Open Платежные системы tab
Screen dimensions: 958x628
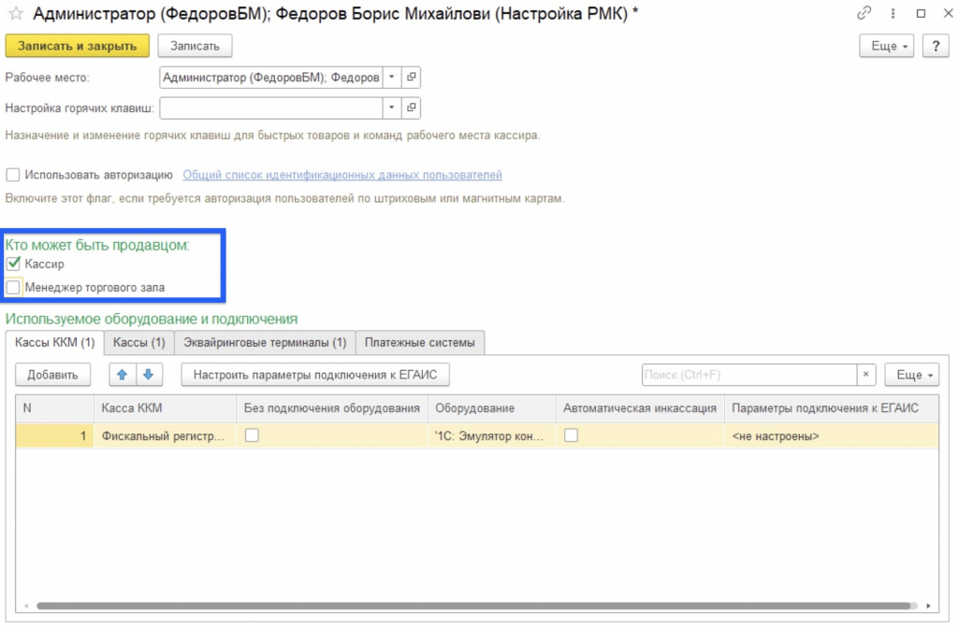(420, 342)
